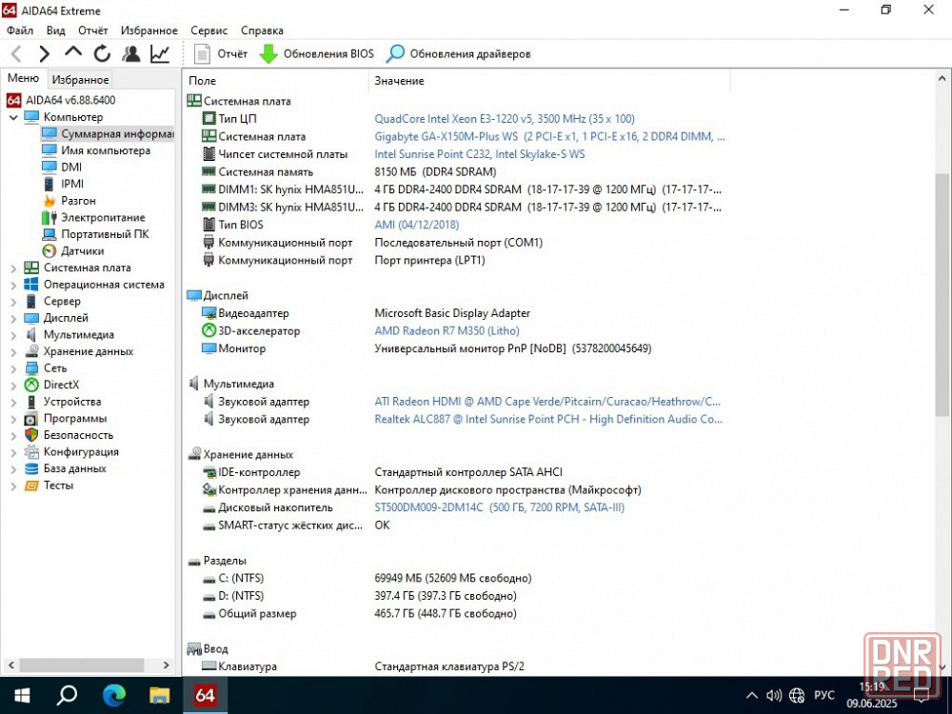The width and height of the screenshot is (952, 714).
Task: Open the QuadCore Intel Xeon E3-1220 v5 link
Action: [x=505, y=119]
